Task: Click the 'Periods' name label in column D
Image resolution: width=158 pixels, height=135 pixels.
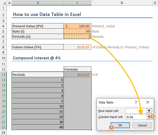Action: tap(98, 37)
